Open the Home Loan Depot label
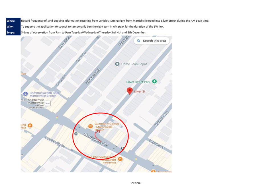272x192 pixels. click(x=134, y=64)
